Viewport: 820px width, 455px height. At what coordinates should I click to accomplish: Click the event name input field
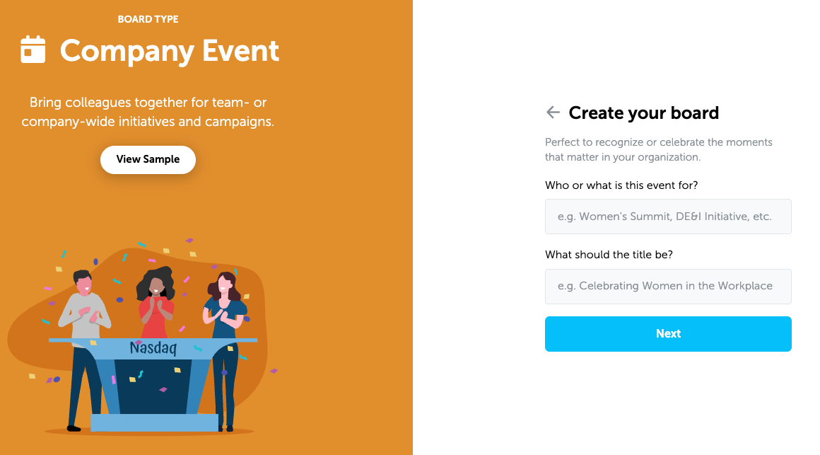pos(668,216)
